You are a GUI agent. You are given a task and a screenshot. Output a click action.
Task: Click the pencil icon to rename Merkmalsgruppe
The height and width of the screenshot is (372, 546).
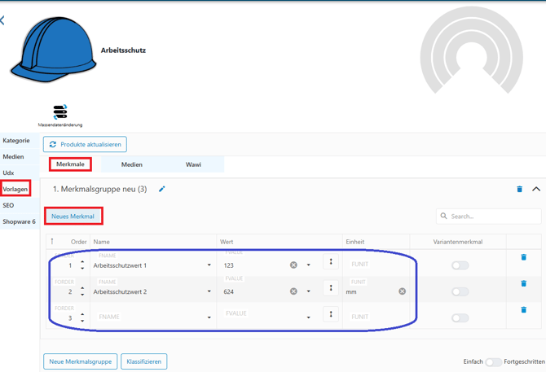tap(162, 189)
